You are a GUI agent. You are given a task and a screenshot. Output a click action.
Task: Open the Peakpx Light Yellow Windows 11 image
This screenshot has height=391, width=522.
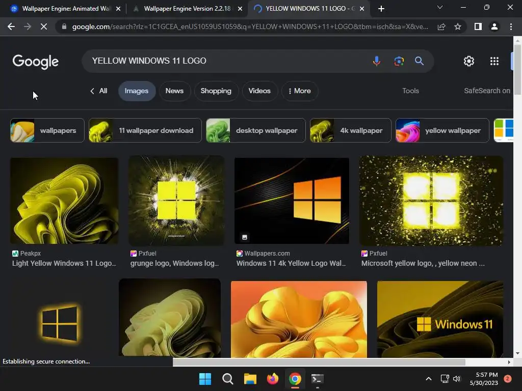pyautogui.click(x=64, y=201)
